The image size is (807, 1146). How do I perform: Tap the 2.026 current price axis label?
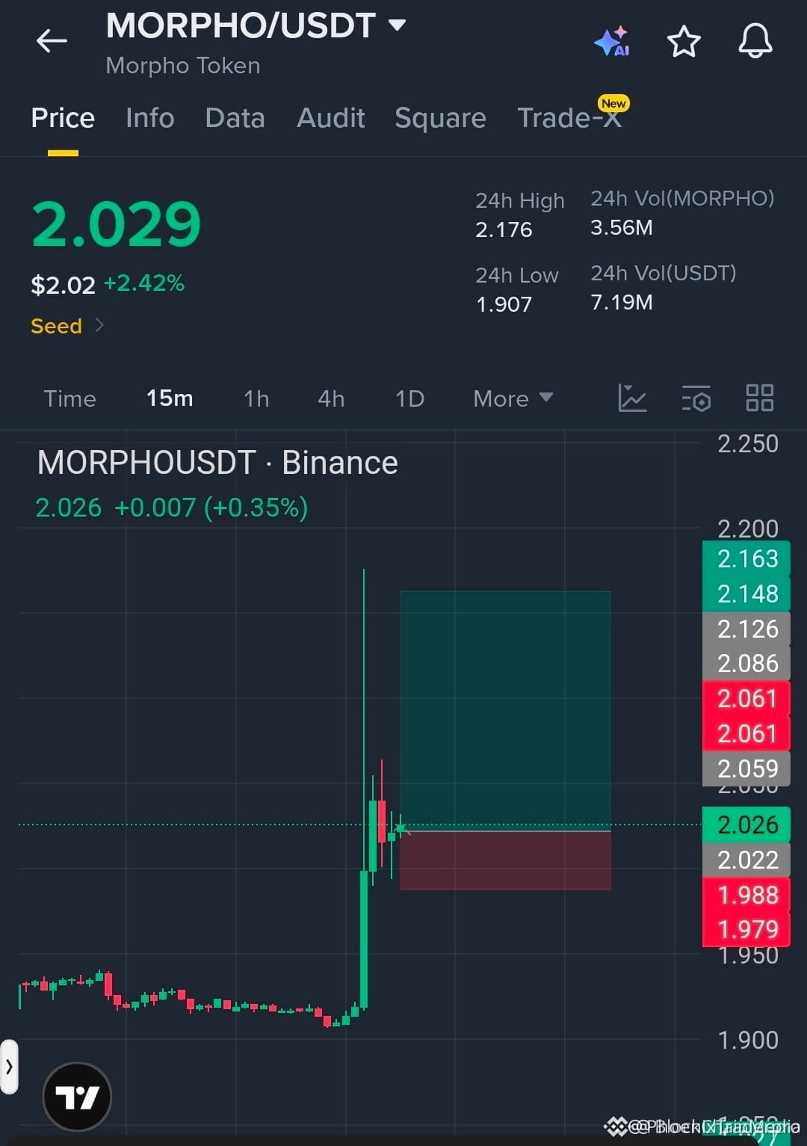click(x=746, y=825)
